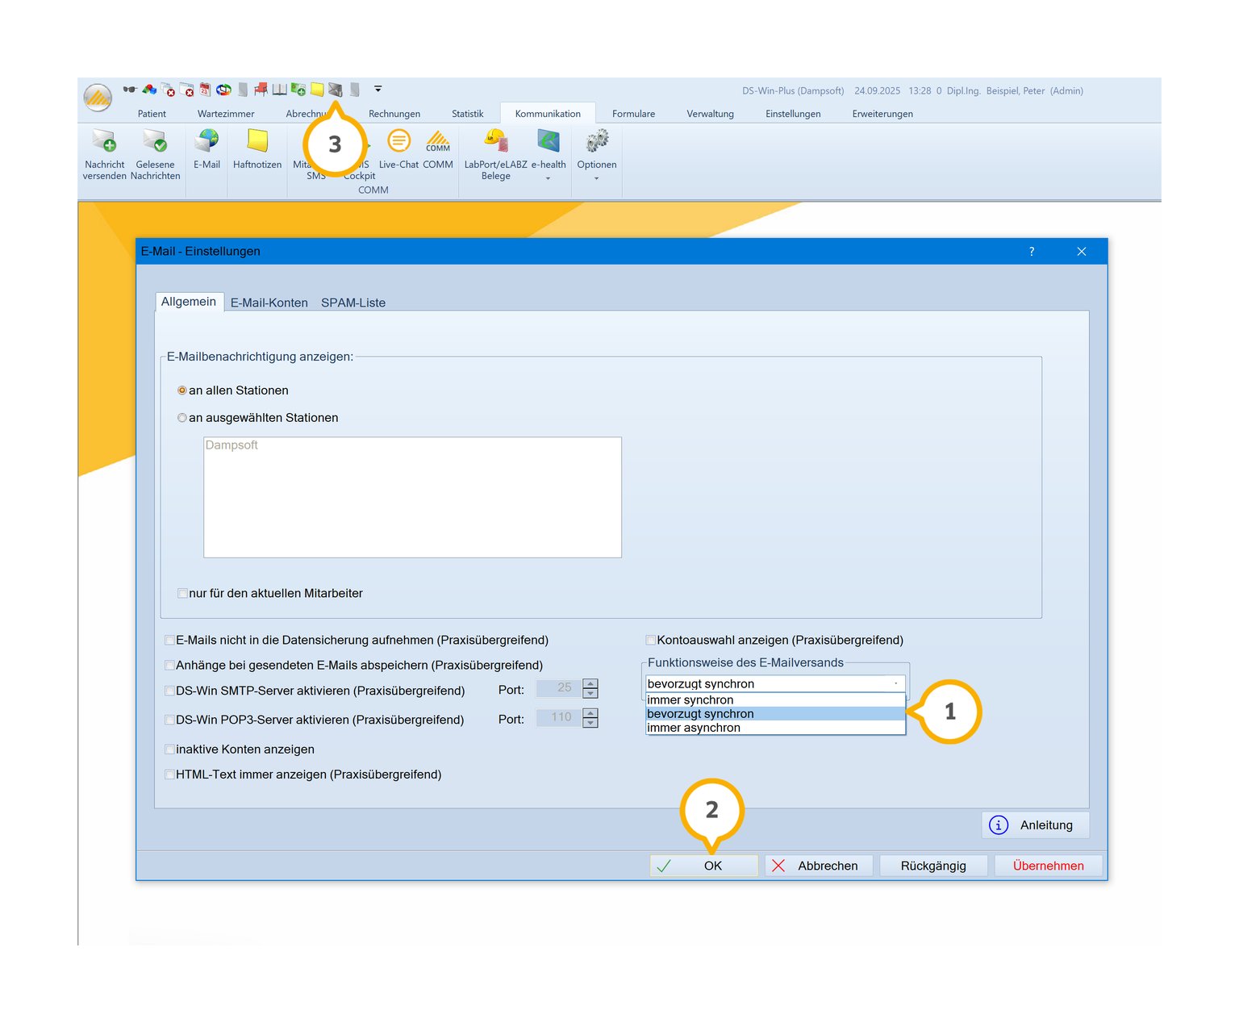Screen dimensions: 1239x1023
Task: Open Gelesene Nachrichten in the ribbon
Action: click(x=155, y=143)
